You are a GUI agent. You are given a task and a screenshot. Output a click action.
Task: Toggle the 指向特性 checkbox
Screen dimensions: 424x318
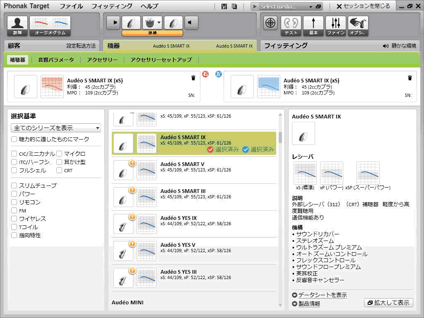click(14, 235)
